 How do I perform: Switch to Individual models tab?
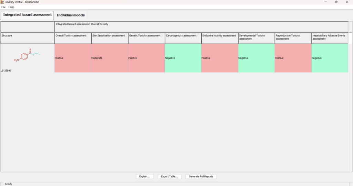(71, 15)
